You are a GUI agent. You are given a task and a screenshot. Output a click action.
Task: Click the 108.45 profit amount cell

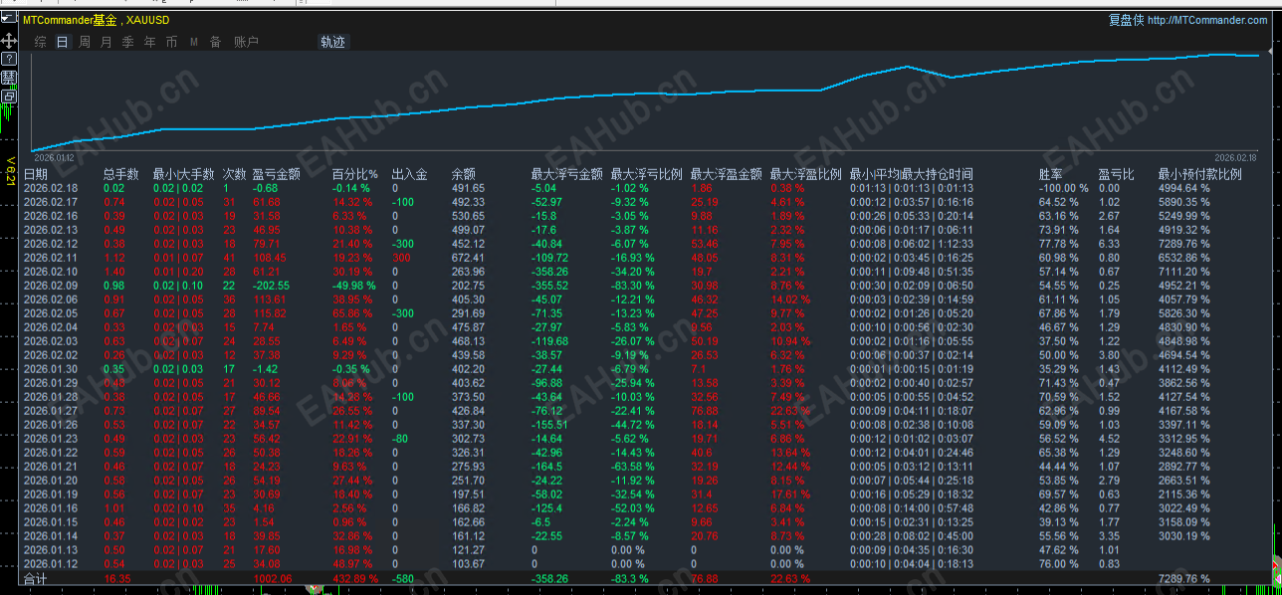[269, 258]
